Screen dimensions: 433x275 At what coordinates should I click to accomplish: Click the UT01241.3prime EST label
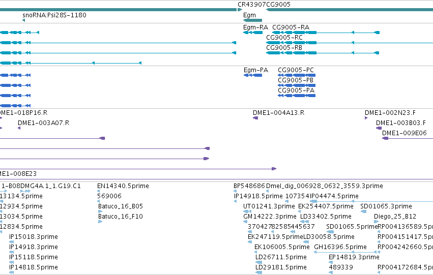tap(269, 206)
